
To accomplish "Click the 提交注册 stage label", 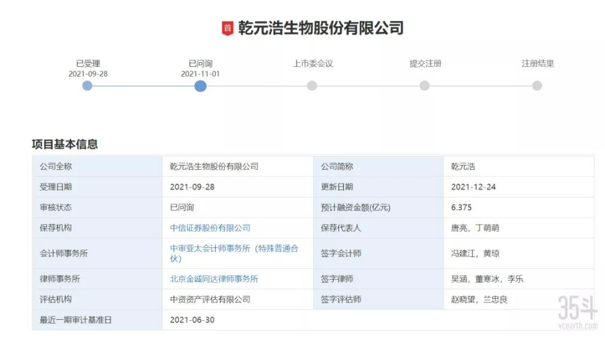I will (x=425, y=63).
